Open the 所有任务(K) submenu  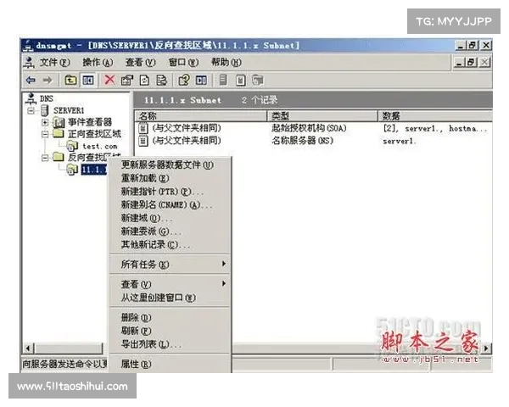click(x=171, y=265)
